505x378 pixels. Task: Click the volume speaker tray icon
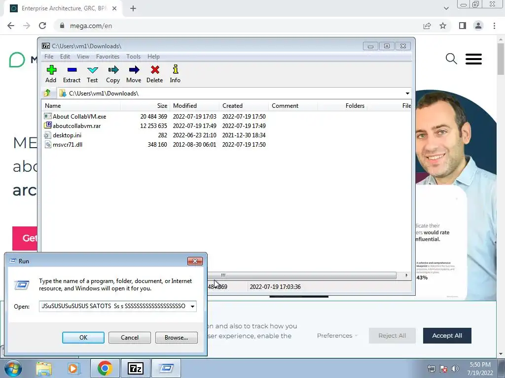tap(455, 369)
